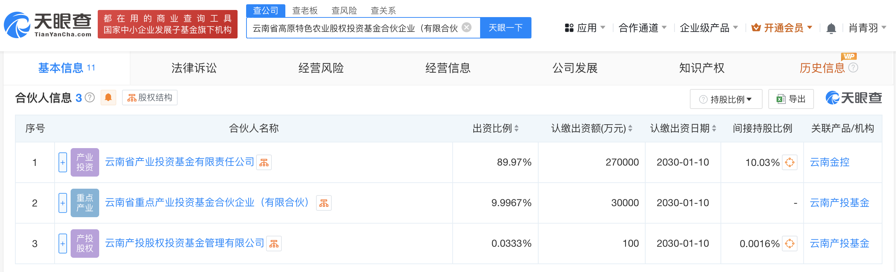Click the 合伙人名称 column header
Image resolution: width=896 pixels, height=272 pixels.
(254, 129)
